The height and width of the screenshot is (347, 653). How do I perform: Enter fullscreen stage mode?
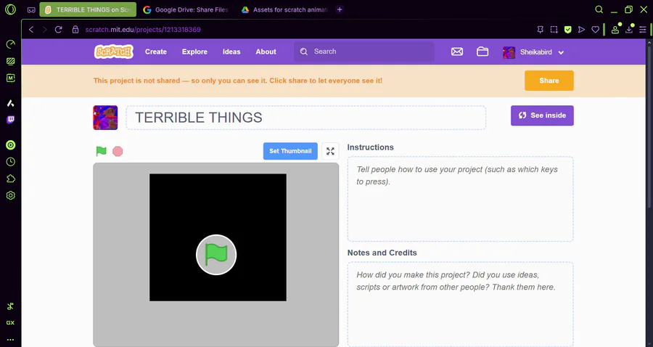click(330, 151)
